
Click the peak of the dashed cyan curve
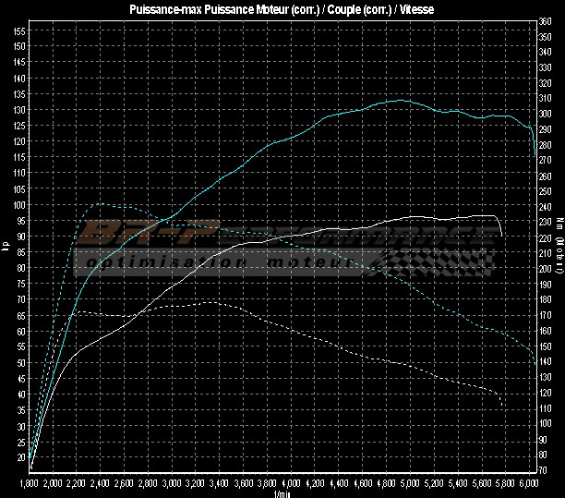coord(99,203)
